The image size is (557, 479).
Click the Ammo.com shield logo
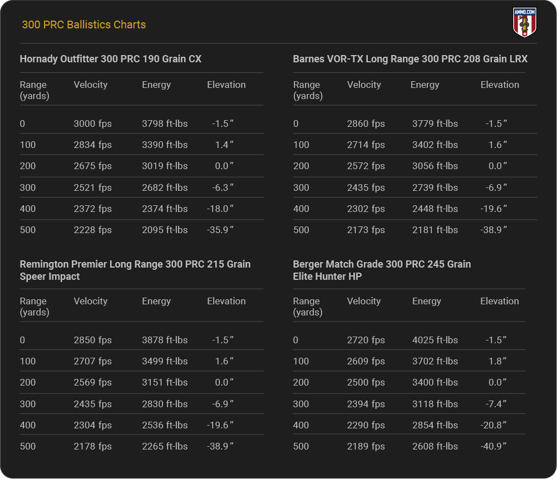[x=525, y=22]
